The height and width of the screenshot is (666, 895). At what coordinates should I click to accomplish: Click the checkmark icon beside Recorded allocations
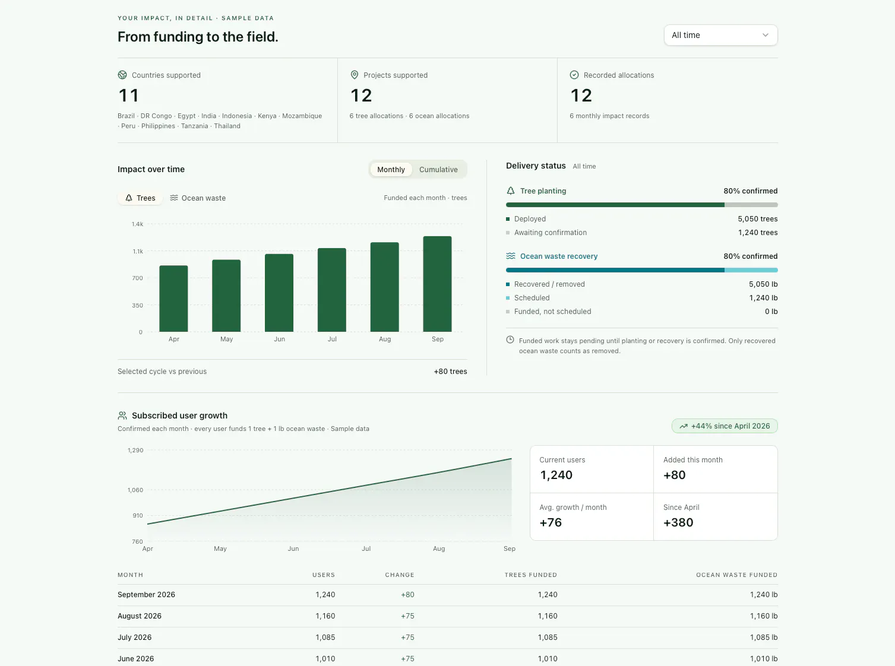click(x=574, y=75)
